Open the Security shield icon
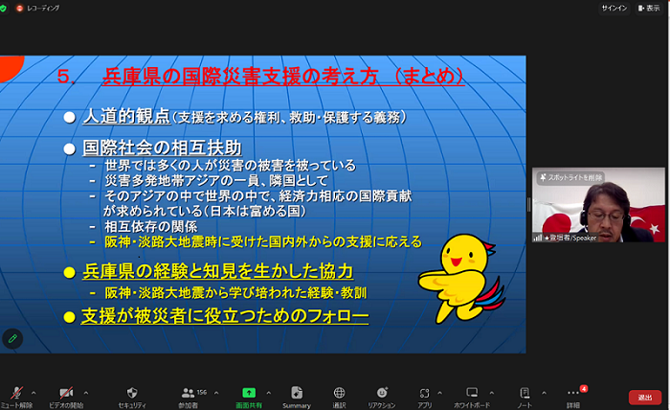The width and height of the screenshot is (670, 410). click(132, 393)
